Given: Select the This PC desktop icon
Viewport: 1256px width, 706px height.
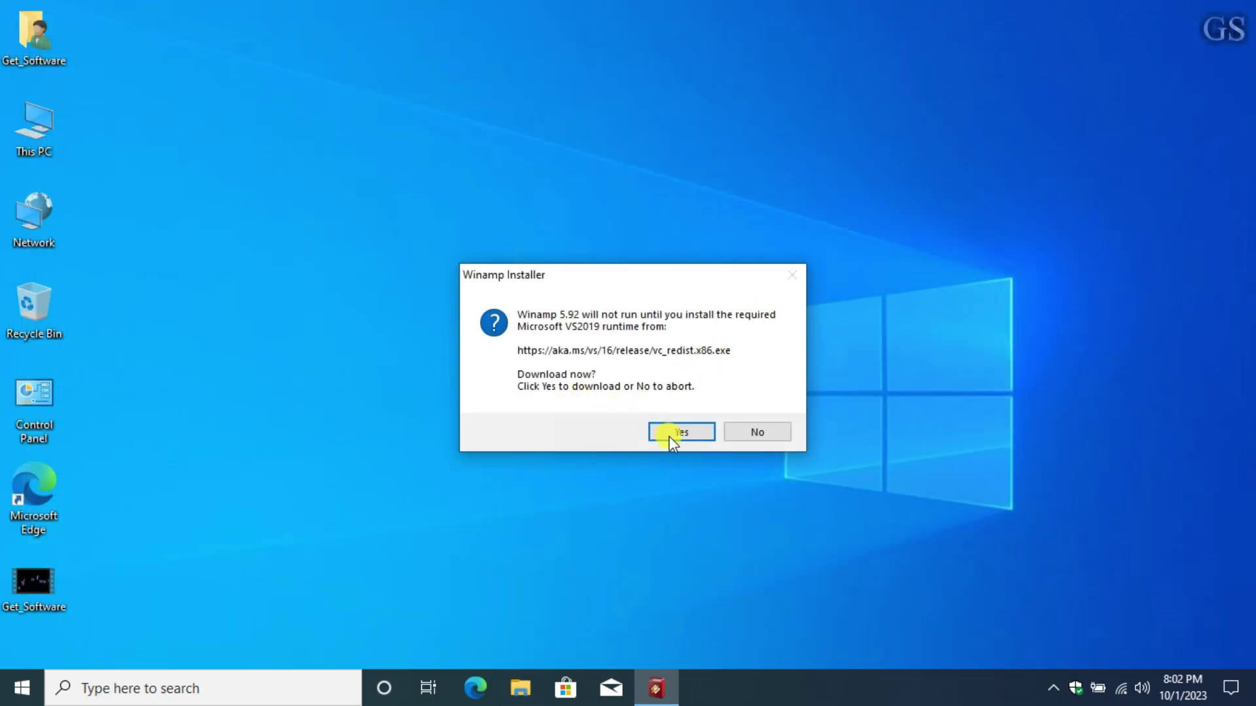Looking at the screenshot, I should click(x=34, y=129).
